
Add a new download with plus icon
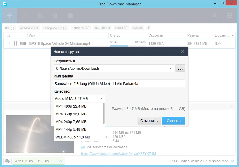point(9,15)
